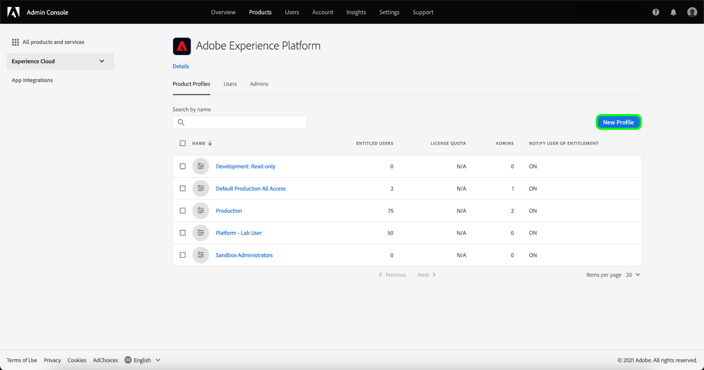The image size is (704, 370).
Task: Click the magnifier icon in the search box
Action: (x=181, y=122)
